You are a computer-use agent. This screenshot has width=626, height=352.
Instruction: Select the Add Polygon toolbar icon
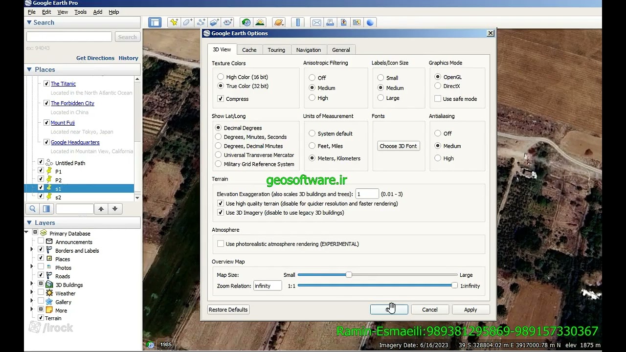coord(187,22)
